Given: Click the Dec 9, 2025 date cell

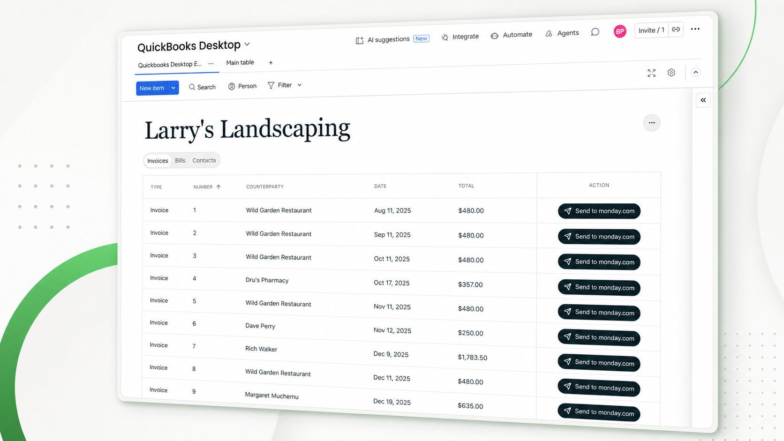Looking at the screenshot, I should click(x=391, y=354).
